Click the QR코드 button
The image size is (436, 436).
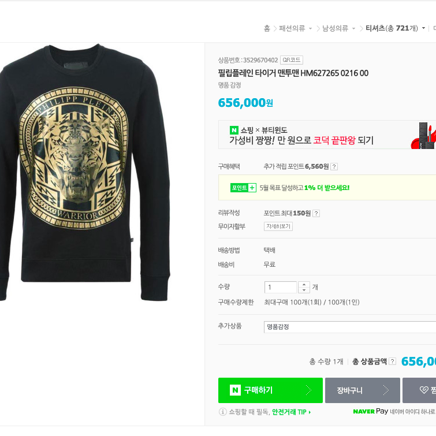292,60
